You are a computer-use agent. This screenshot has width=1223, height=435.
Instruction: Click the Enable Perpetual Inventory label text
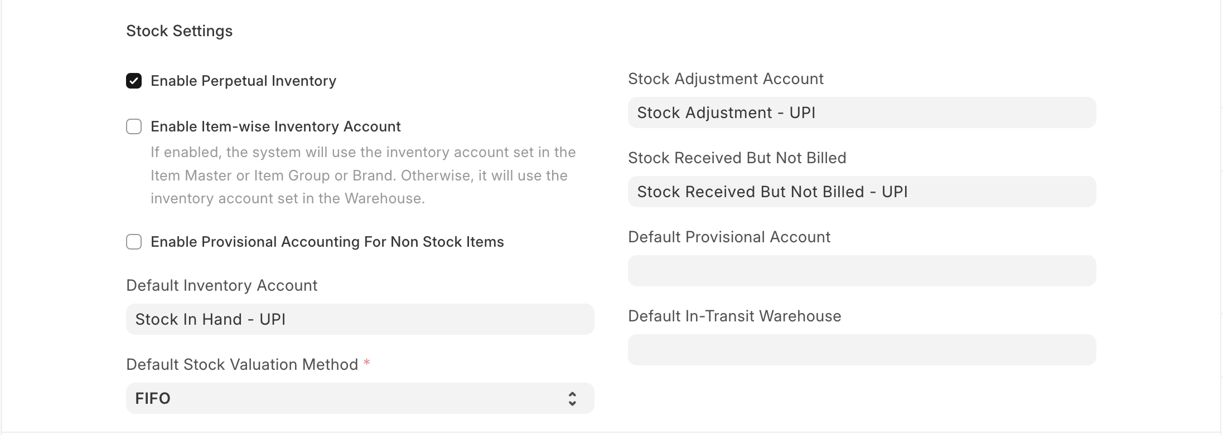(244, 80)
